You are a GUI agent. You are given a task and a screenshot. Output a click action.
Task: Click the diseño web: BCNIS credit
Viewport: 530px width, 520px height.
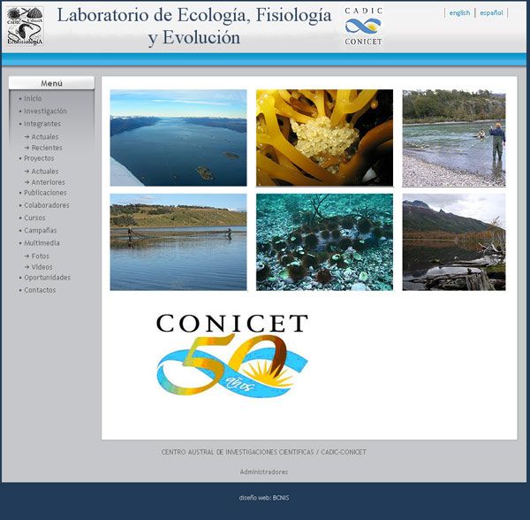click(x=263, y=498)
